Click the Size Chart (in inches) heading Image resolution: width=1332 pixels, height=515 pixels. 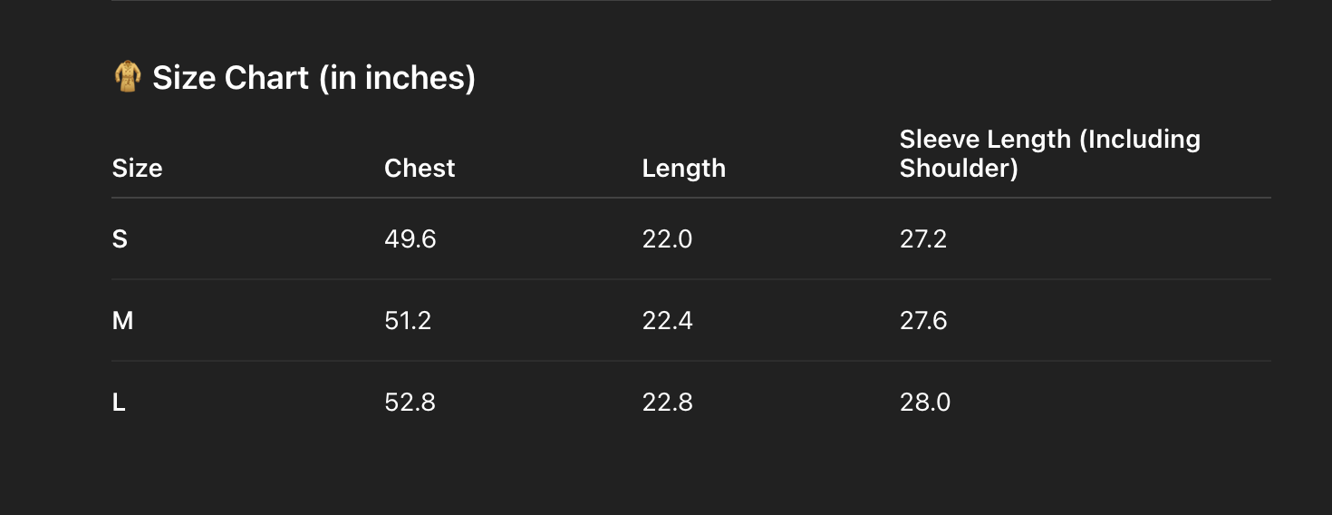tap(314, 78)
